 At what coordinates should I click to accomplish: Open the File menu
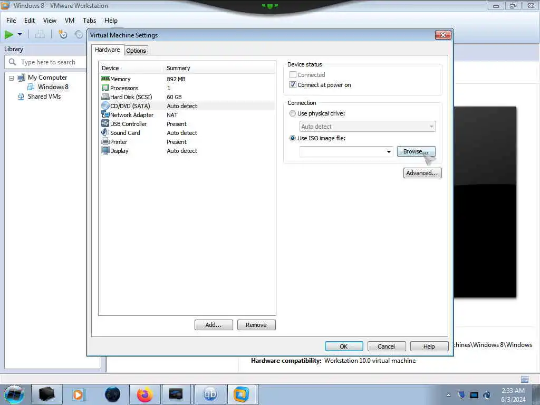[11, 21]
